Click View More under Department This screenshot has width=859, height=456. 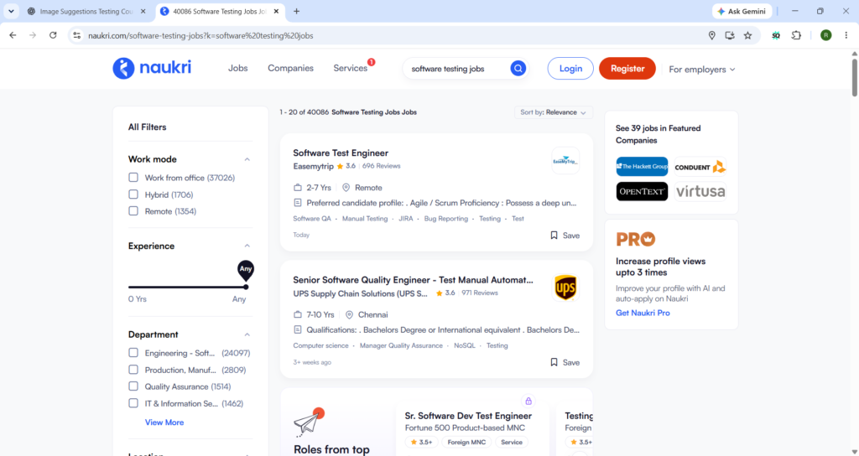164,422
